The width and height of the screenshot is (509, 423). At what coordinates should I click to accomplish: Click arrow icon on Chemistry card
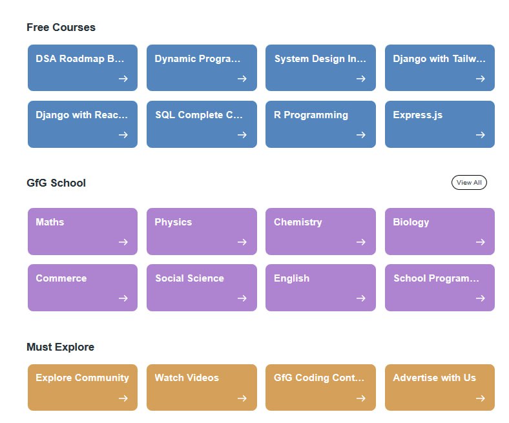360,242
